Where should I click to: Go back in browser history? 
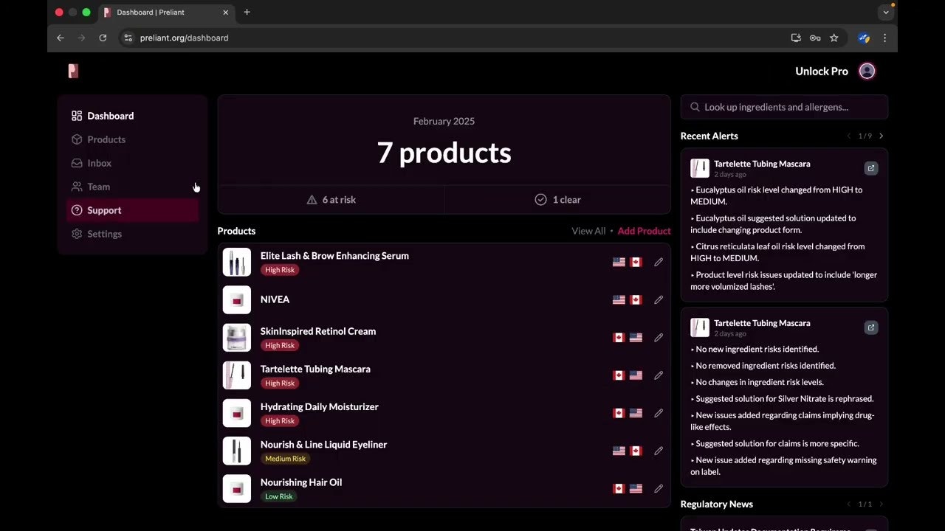61,38
